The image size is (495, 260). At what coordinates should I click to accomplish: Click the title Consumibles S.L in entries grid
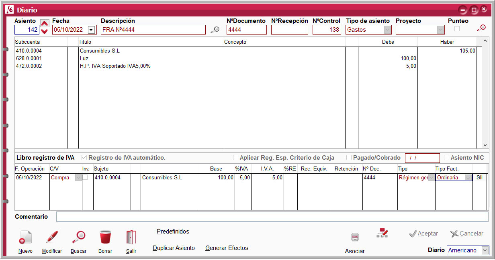click(100, 51)
